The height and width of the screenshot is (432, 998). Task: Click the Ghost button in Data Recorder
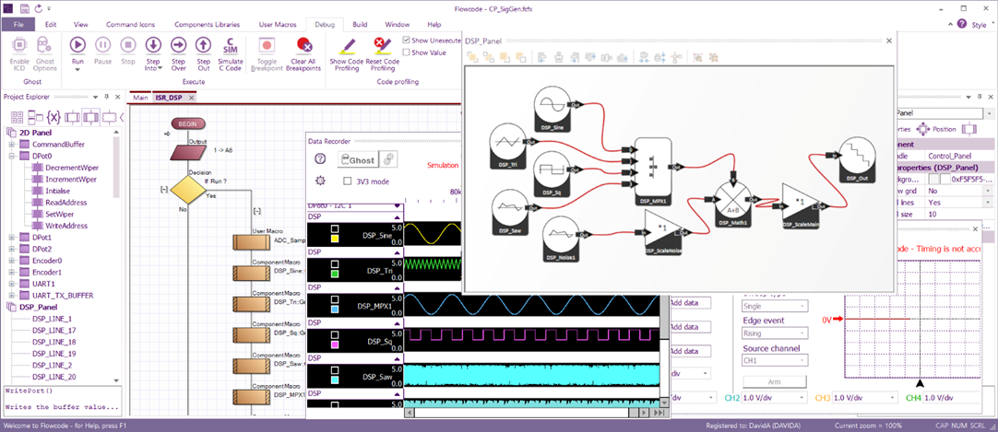coord(358,159)
